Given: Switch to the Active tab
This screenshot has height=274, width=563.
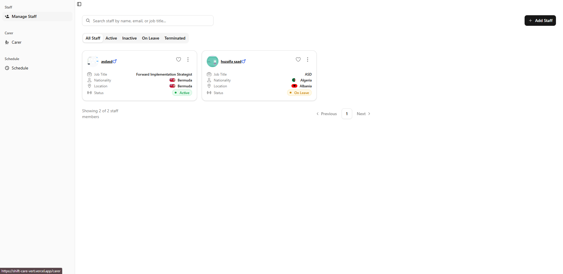Looking at the screenshot, I should [111, 38].
